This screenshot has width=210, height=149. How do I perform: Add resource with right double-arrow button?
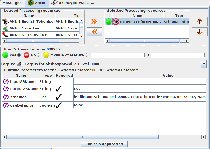tap(94, 21)
